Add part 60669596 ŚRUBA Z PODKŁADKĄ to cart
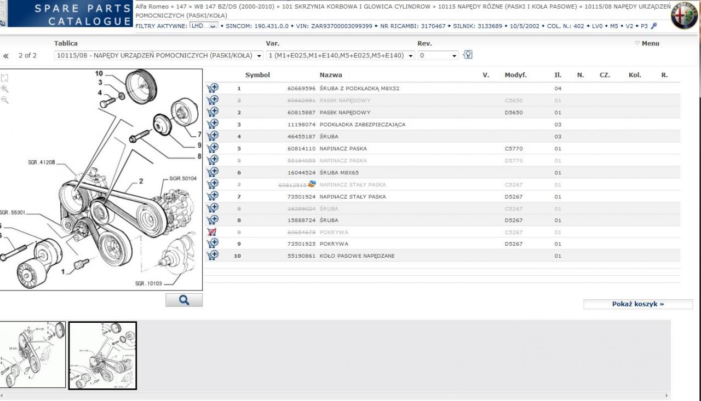701x401 pixels. [212, 88]
